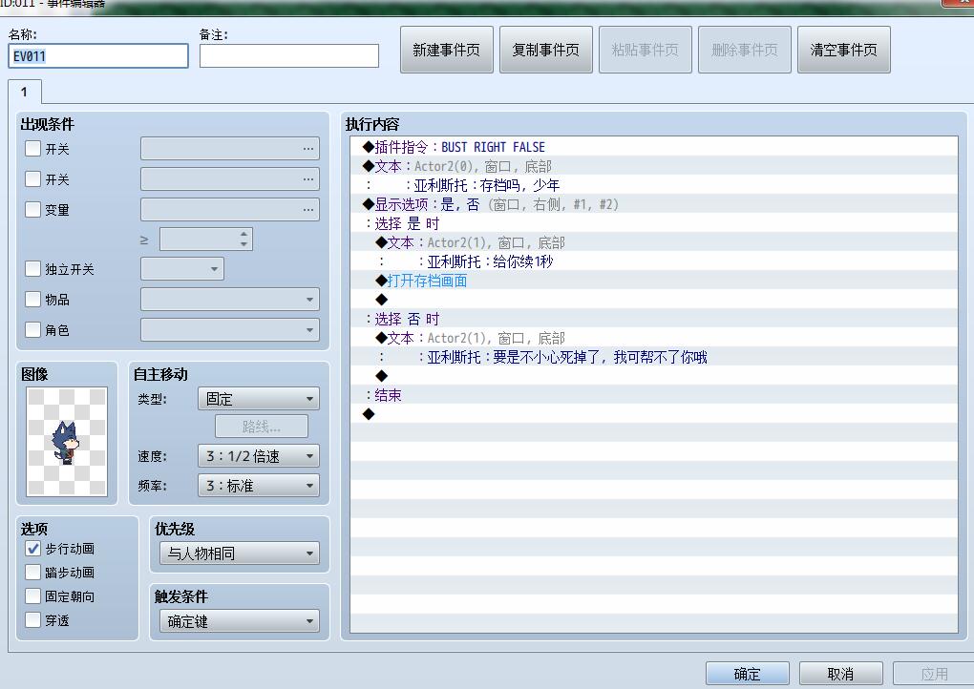
Task: Select the 文本 Actor2(0) command line
Action: tap(653, 166)
